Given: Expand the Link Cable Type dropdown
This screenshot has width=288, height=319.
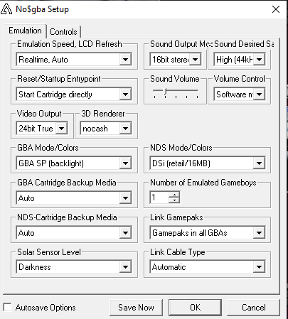Looking at the screenshot, I should point(208,267).
